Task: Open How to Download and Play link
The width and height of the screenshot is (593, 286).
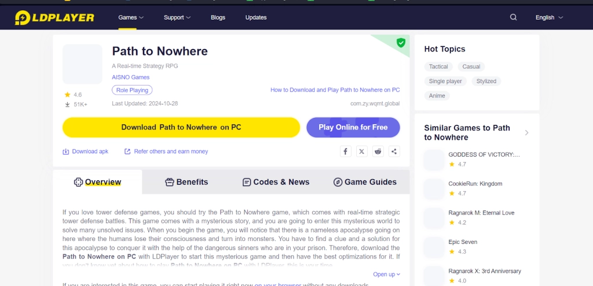Action: pos(335,90)
